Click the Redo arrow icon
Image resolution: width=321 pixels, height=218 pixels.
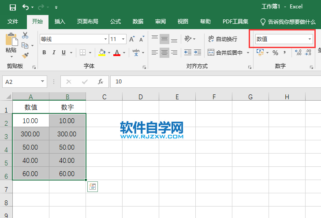coord(41,8)
